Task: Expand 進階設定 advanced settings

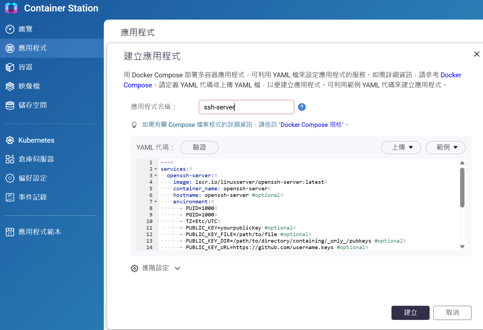Action: click(156, 268)
